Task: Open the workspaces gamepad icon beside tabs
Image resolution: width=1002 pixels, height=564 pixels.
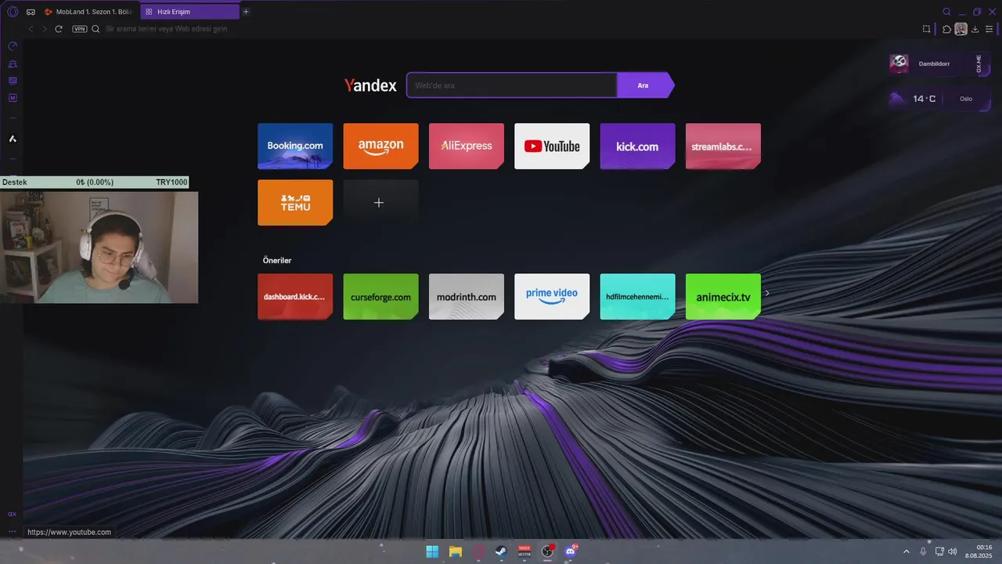Action: coord(31,12)
